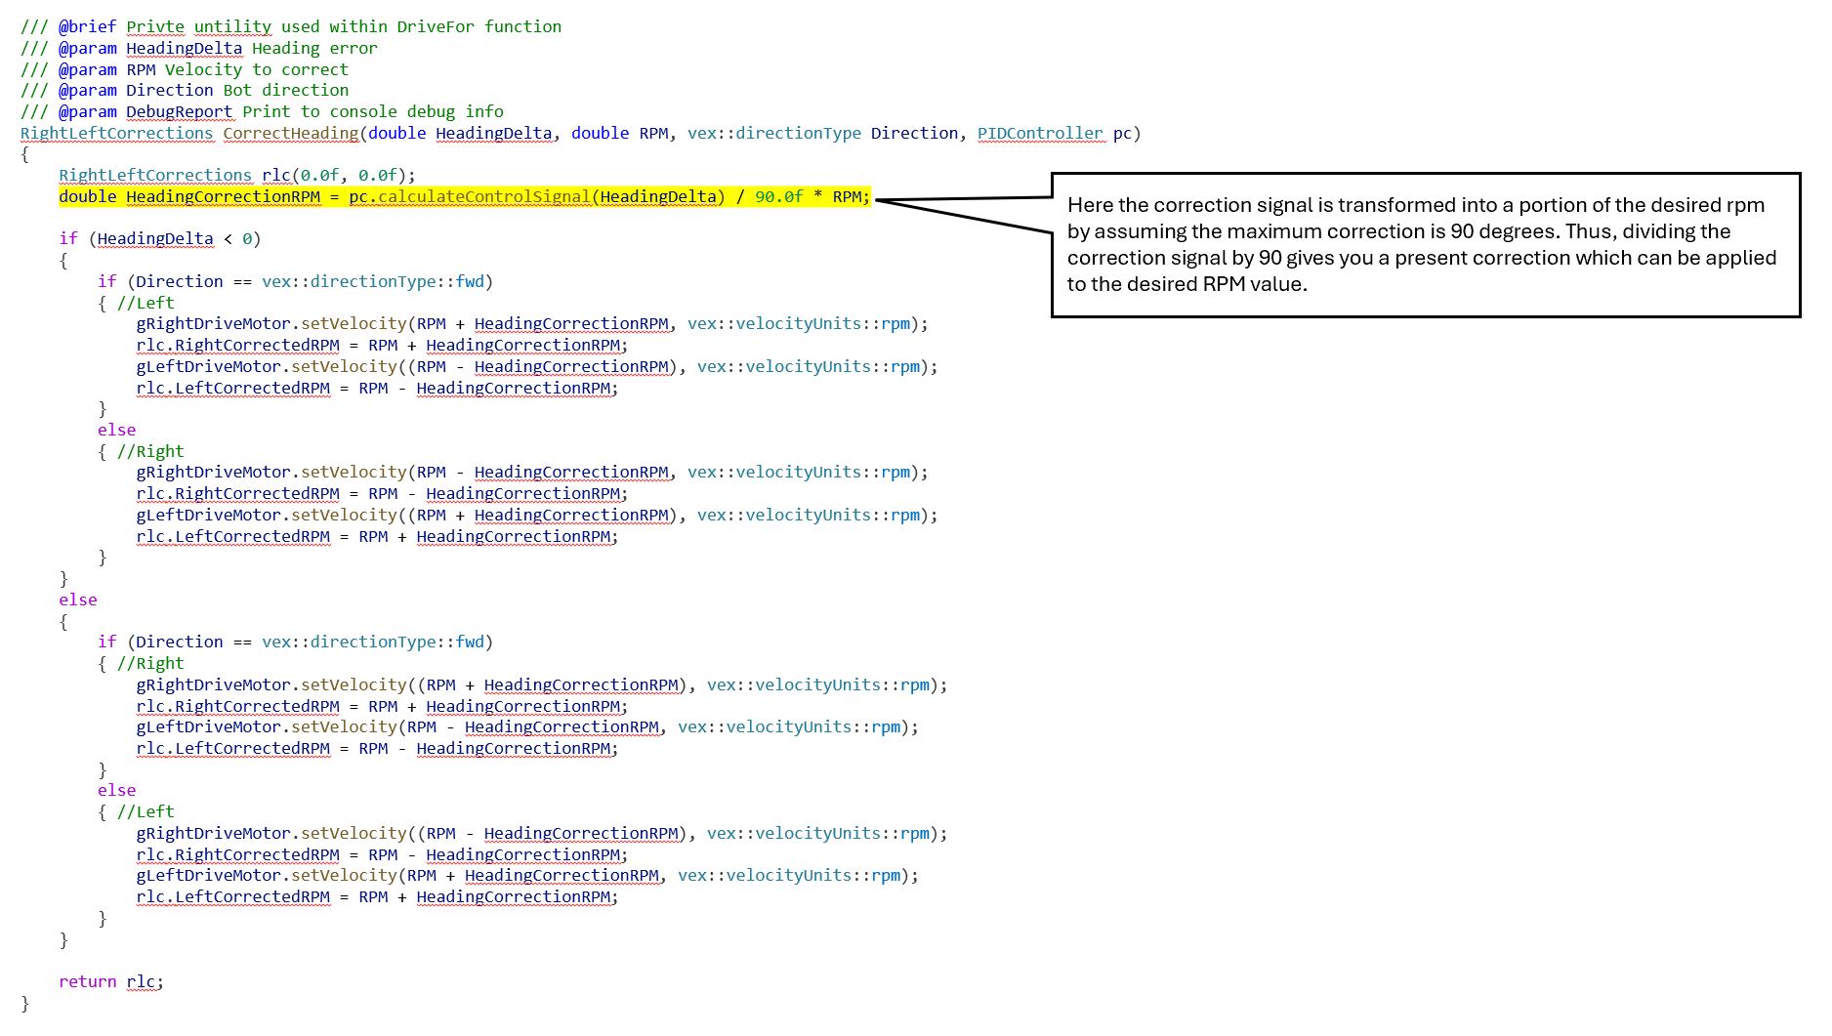Click the if (HeadingDelta < 0) condition
1832x1036 pixels.
[159, 238]
